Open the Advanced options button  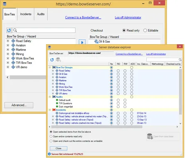click(19, 105)
